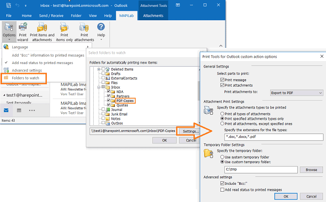Close the custom action options dialog
Viewport: 326px width, 202px height.
coord(322,56)
